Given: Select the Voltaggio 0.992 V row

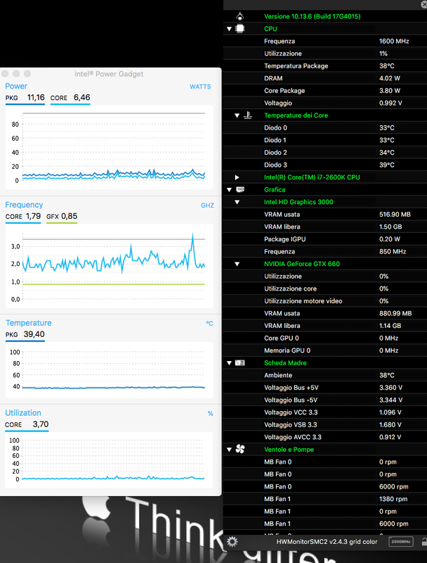Looking at the screenshot, I should pos(325,103).
